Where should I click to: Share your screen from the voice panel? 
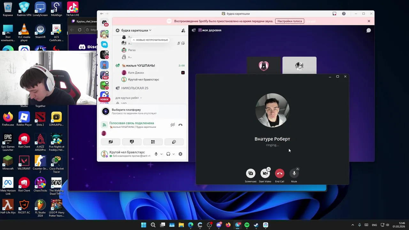click(132, 142)
